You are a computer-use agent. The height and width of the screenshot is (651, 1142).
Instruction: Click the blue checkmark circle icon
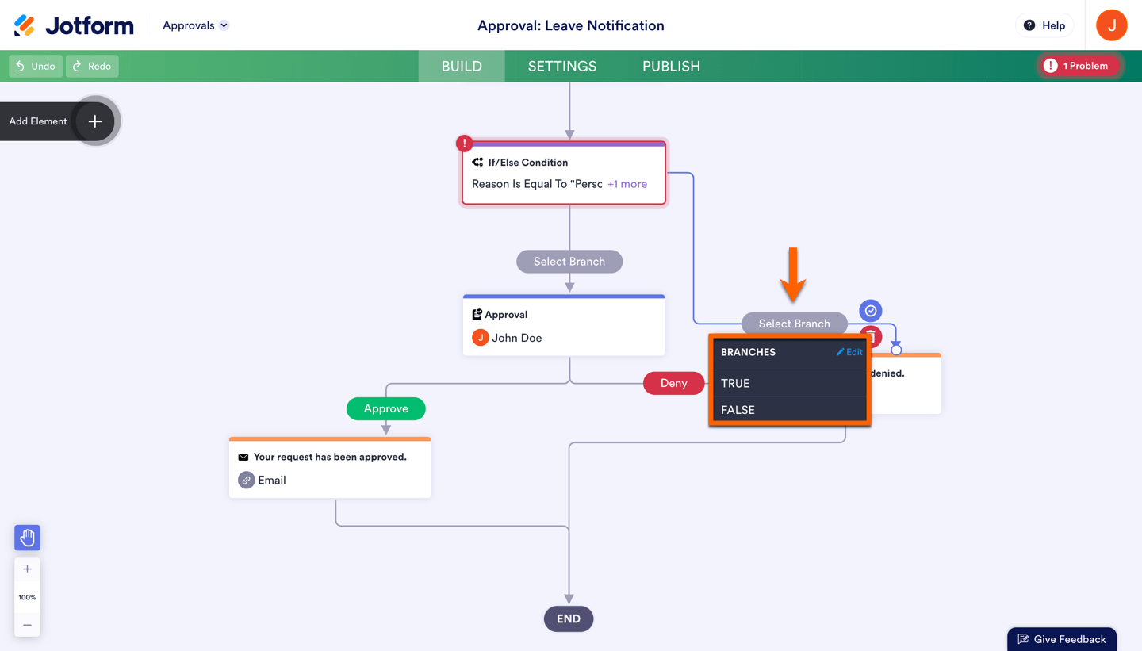[871, 311]
